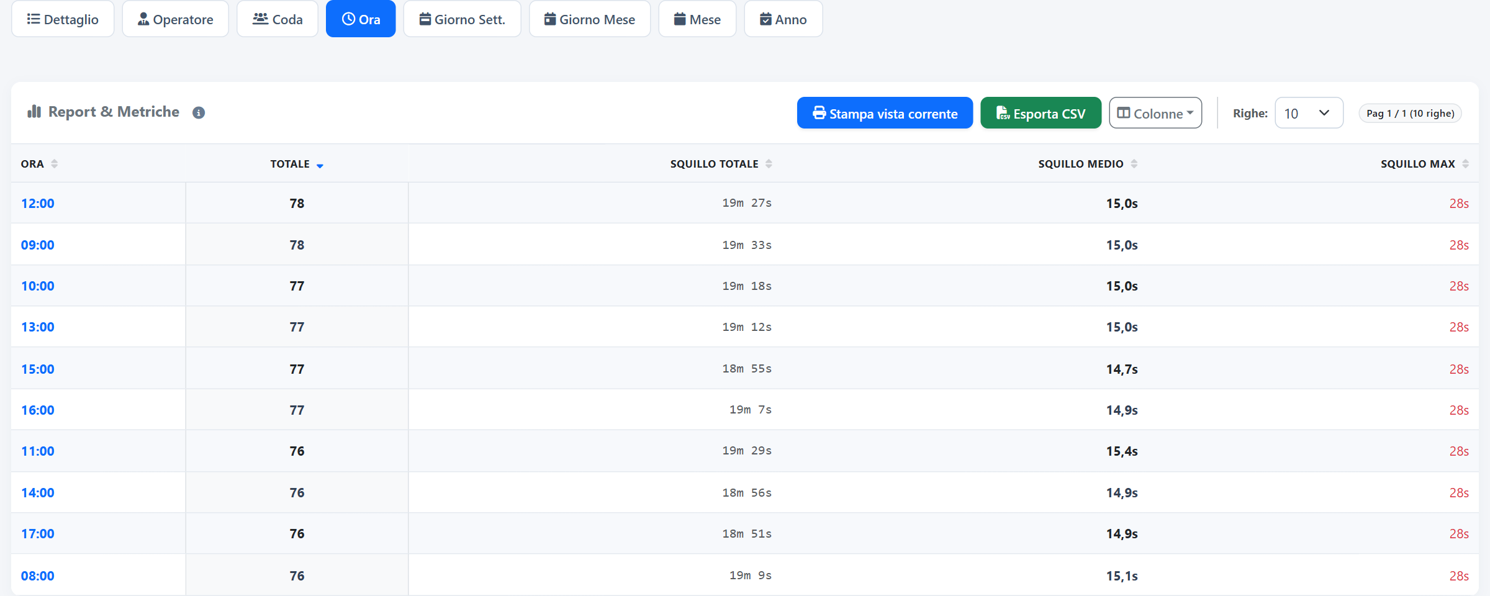Open the Giorno Sett. tab

tap(462, 19)
